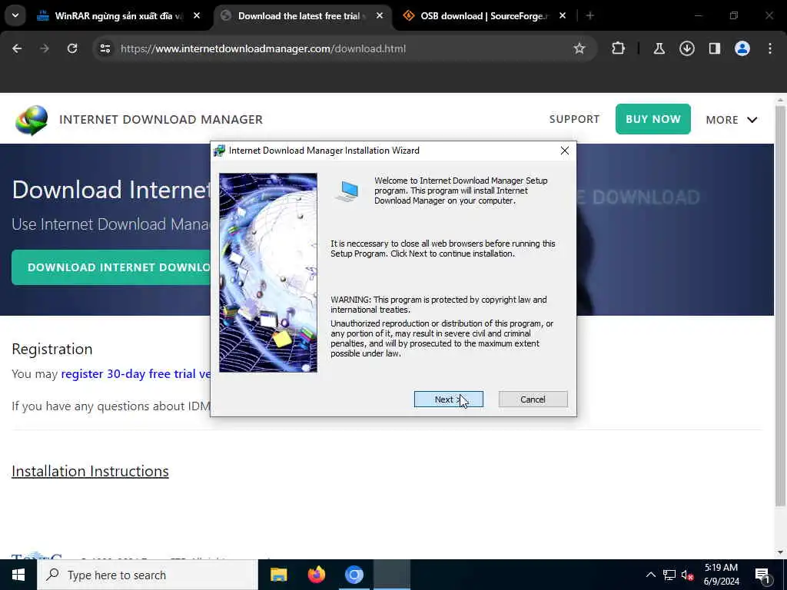Click the green DOWNLOAD INTERNET DOWNLOAD button
Screen dimensions: 787x590
pos(111,267)
